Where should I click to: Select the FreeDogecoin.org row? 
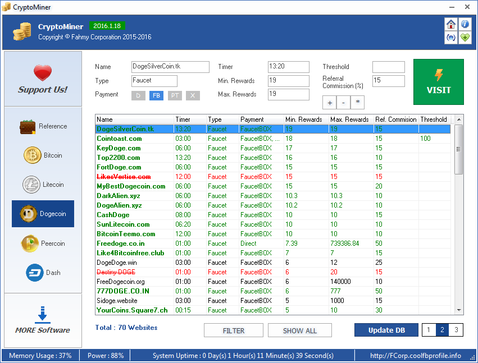[x=273, y=282]
